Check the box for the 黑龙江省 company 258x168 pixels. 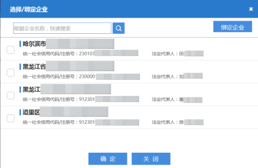[x=10, y=73]
